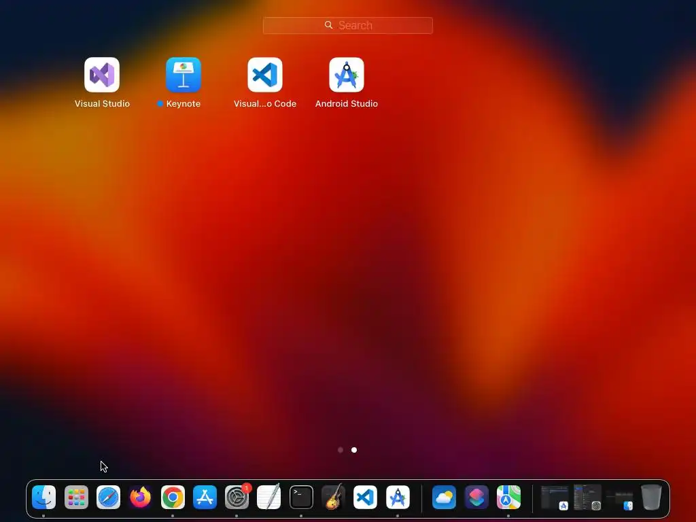Open Safari from the Dock
This screenshot has height=522, width=696.
point(108,497)
